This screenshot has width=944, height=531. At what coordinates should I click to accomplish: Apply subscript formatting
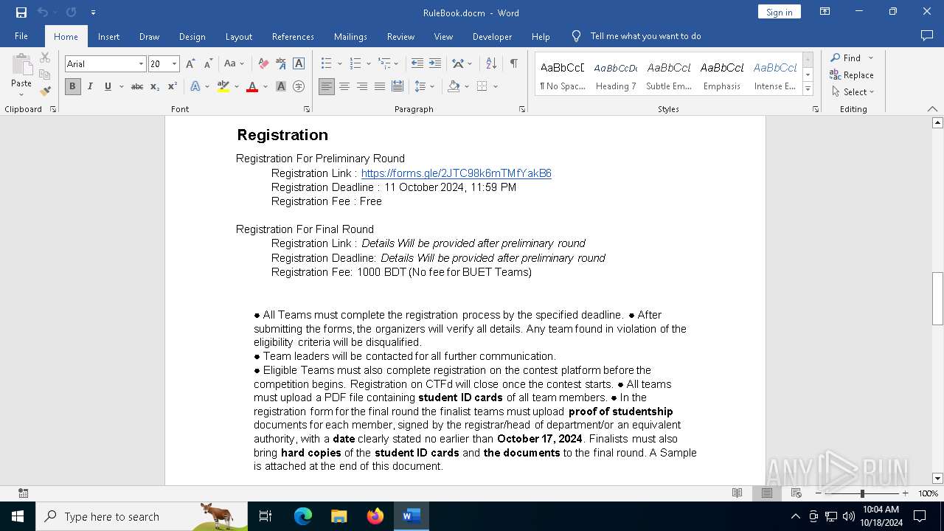coord(155,86)
